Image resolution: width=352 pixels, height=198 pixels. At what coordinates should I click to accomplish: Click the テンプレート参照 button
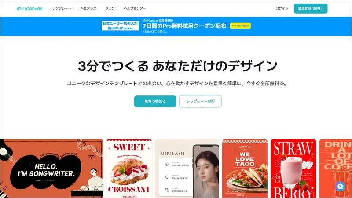[x=200, y=102]
